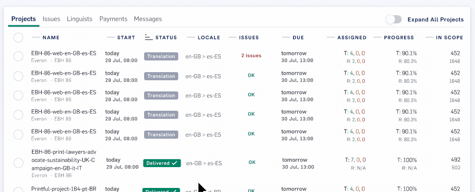Viewport: 475px width, 192px height.
Task: Open the EBH-86-print-lawyers-advocate-sustainability project name
Action: click(x=63, y=159)
